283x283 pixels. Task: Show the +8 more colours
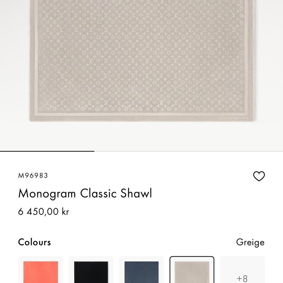pos(242,270)
